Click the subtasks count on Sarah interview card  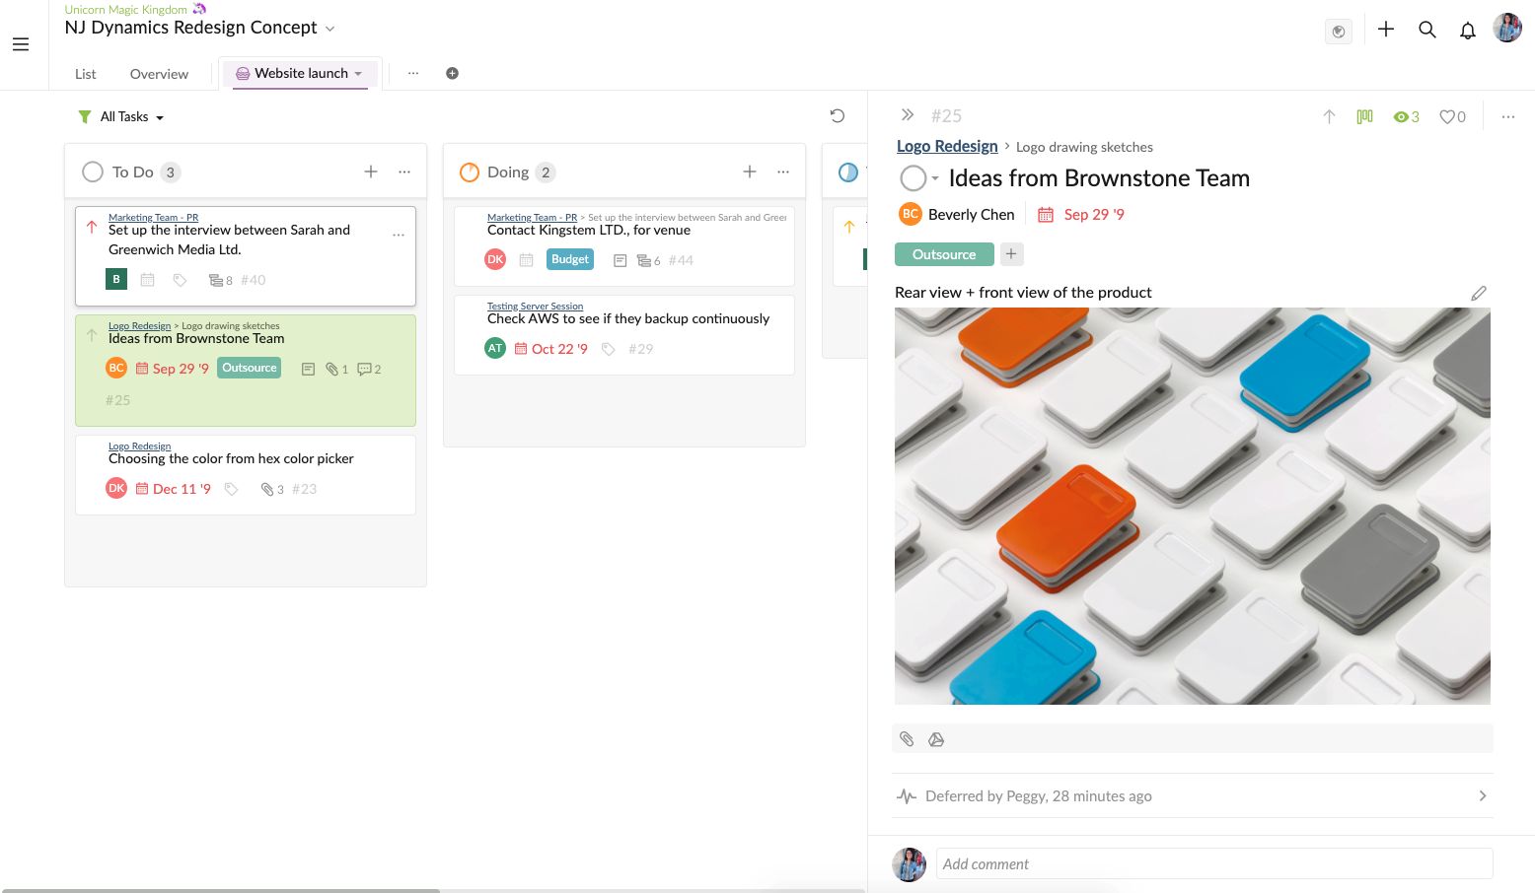pos(221,280)
